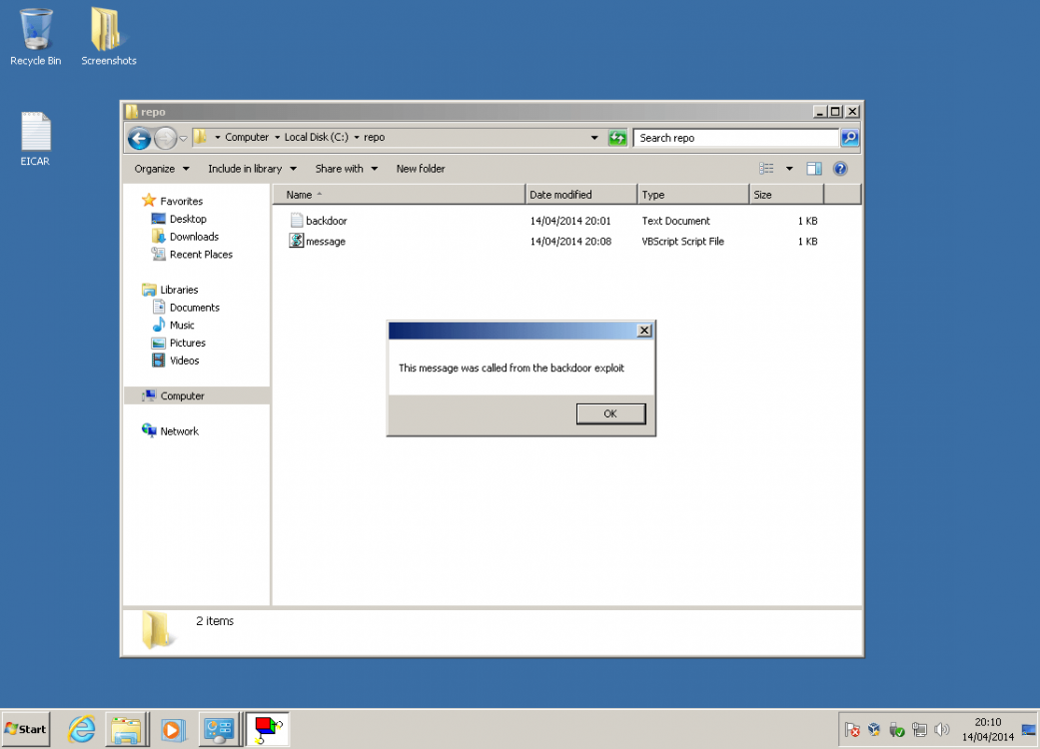This screenshot has width=1040, height=749.
Task: Open the Recycle Bin desktop icon
Action: pyautogui.click(x=36, y=38)
